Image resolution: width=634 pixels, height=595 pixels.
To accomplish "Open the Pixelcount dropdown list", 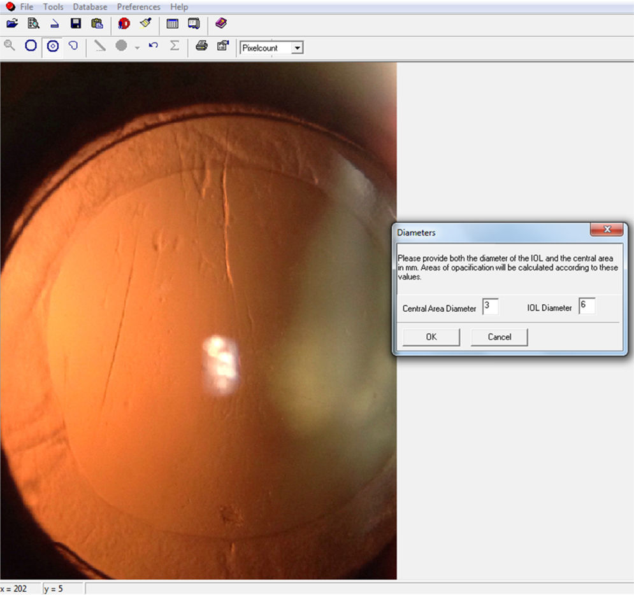I will click(x=297, y=48).
